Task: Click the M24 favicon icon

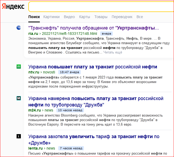Action: tap(19, 98)
